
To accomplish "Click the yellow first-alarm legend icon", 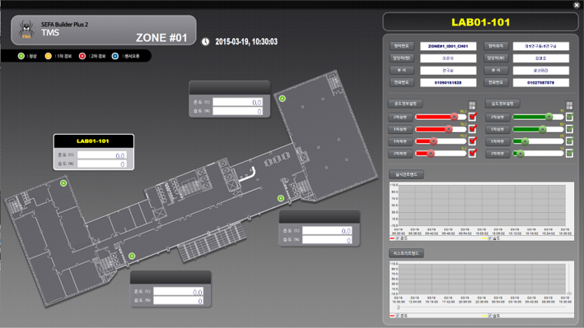I will pyautogui.click(x=48, y=56).
